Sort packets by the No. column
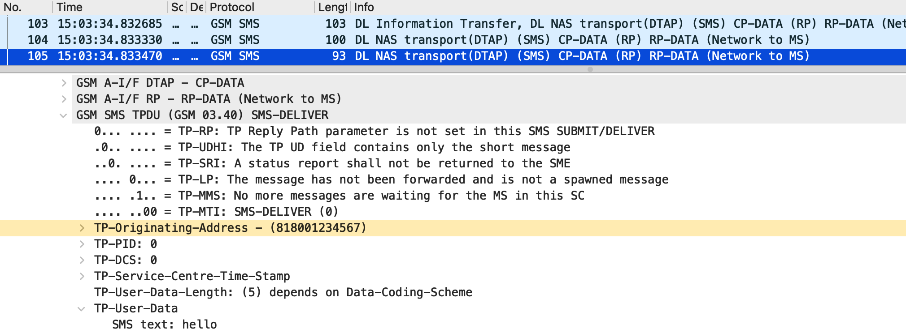This screenshot has width=906, height=333. (13, 7)
